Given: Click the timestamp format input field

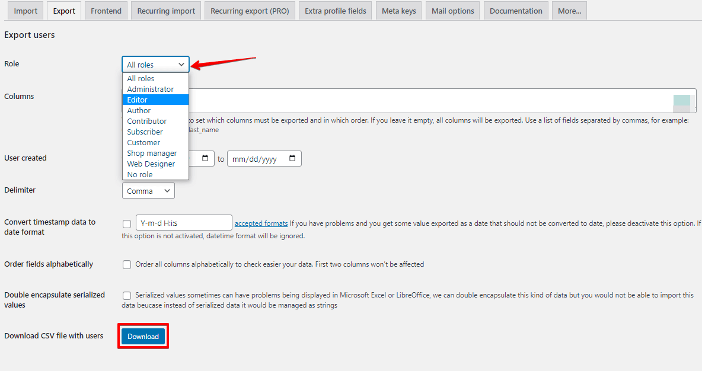Looking at the screenshot, I should coord(184,223).
